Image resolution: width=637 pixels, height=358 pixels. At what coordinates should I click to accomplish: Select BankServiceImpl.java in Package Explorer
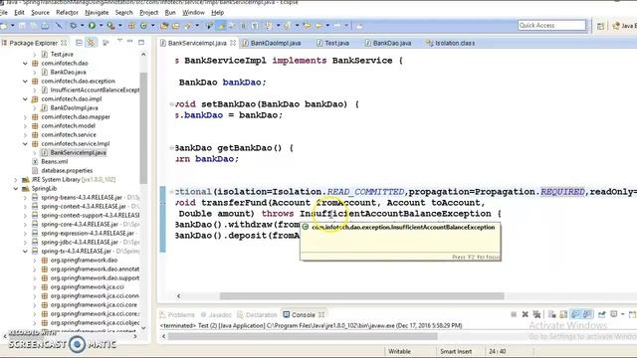click(x=74, y=152)
